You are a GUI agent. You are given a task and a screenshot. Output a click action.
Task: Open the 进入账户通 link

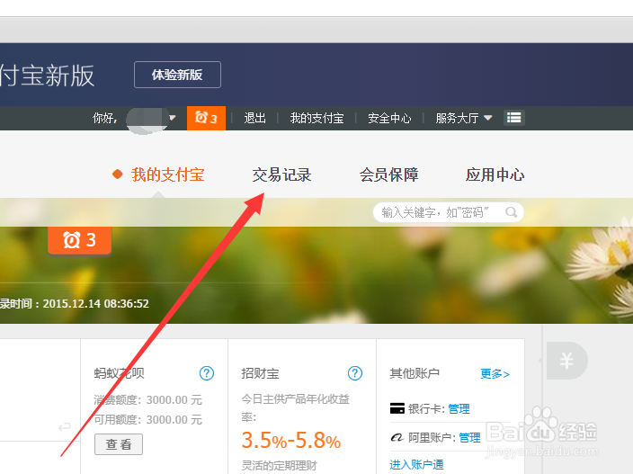(416, 465)
